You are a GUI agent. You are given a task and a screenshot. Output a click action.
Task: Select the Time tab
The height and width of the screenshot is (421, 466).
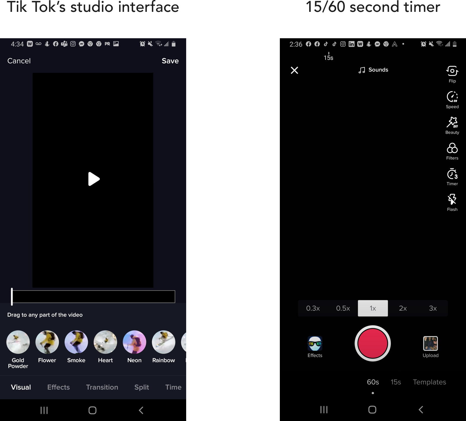click(x=173, y=387)
